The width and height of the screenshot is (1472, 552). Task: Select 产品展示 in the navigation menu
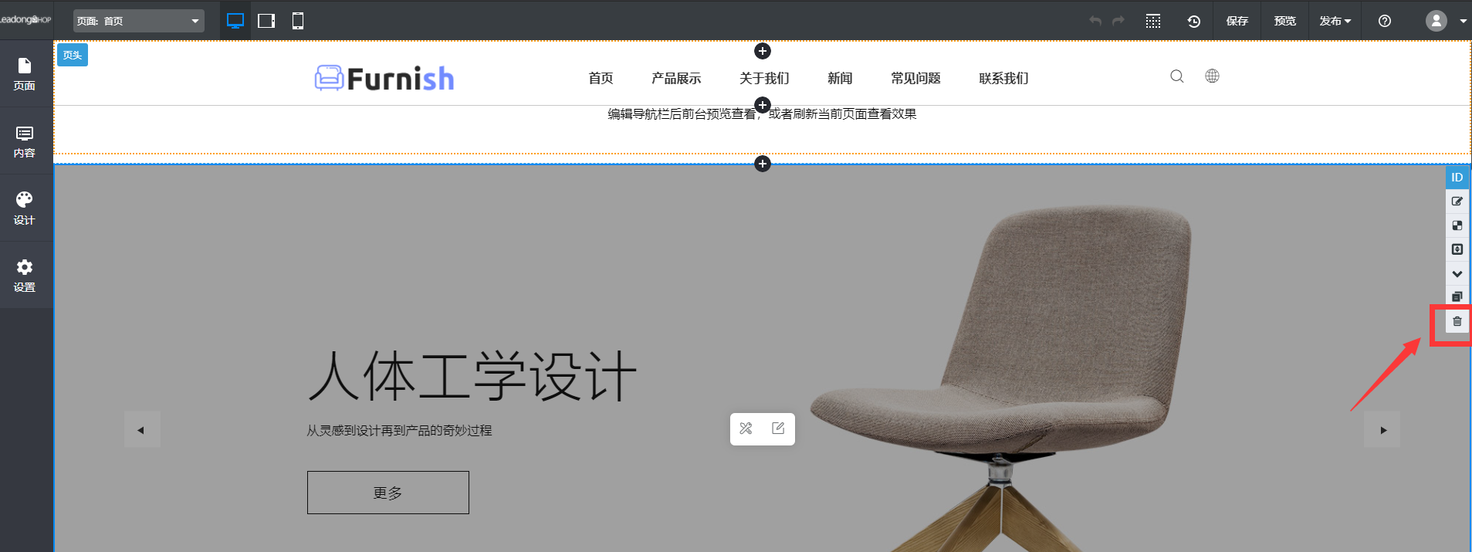click(676, 78)
